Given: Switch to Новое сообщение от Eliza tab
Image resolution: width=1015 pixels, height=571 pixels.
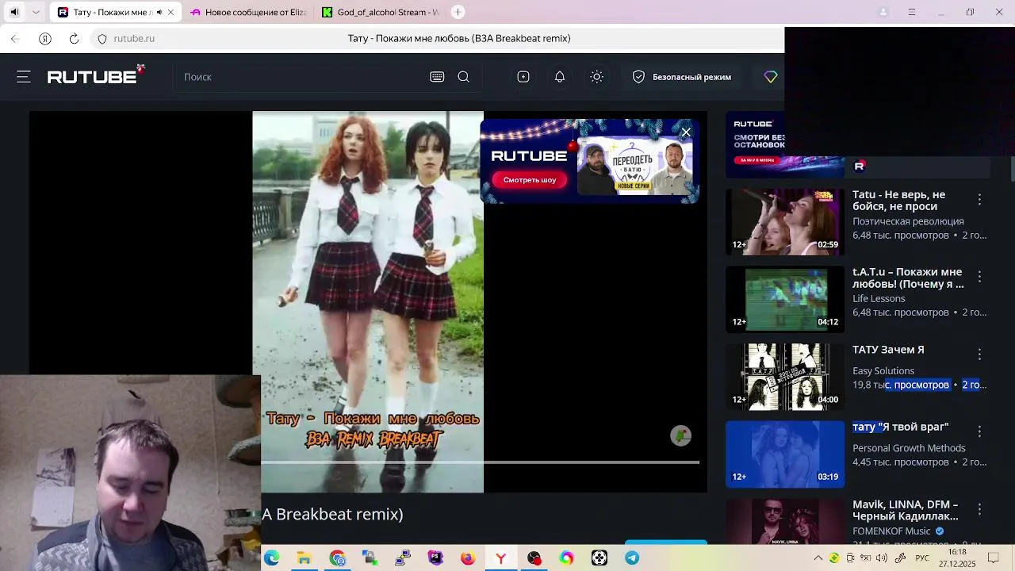Looking at the screenshot, I should tap(247, 12).
